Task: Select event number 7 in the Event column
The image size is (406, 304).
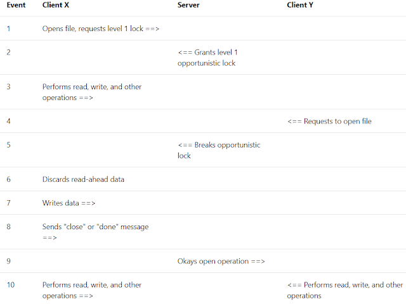Action: (x=9, y=203)
